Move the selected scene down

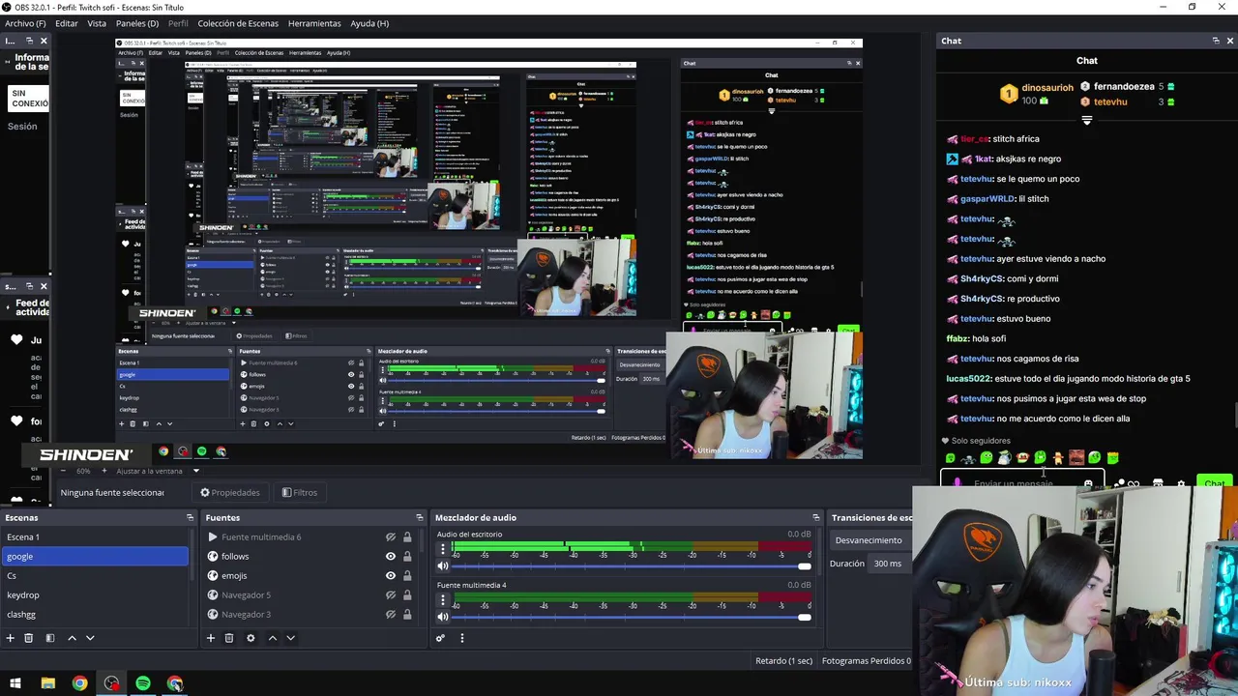(x=90, y=638)
